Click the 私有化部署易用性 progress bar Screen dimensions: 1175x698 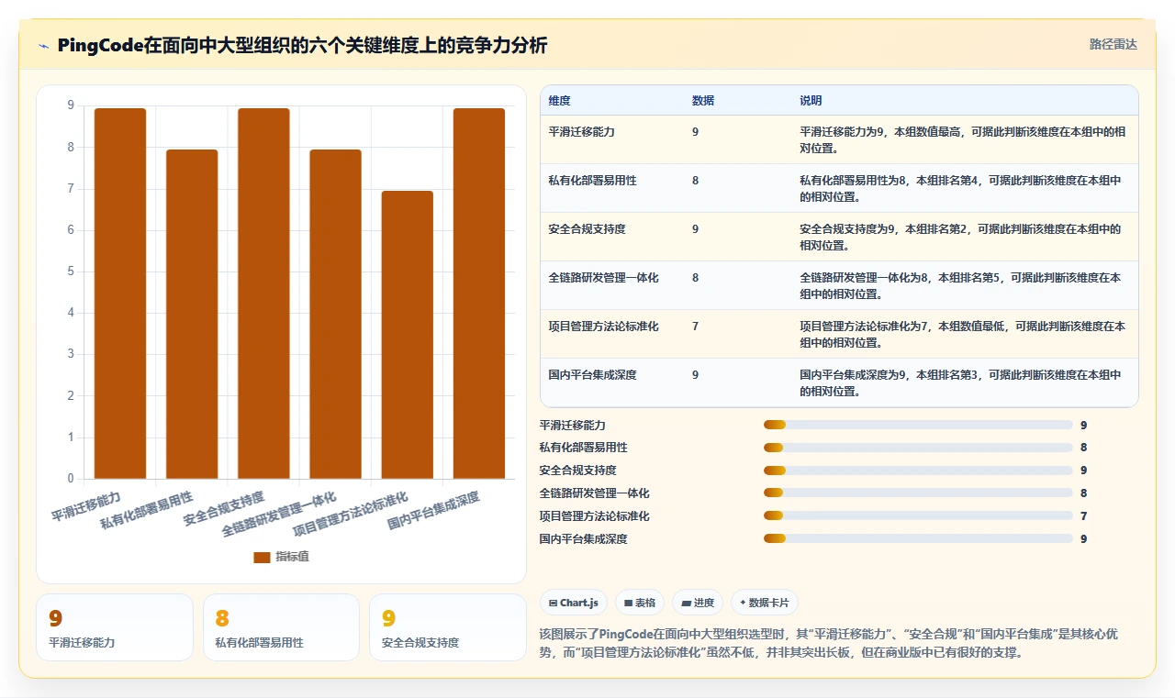[x=918, y=448]
